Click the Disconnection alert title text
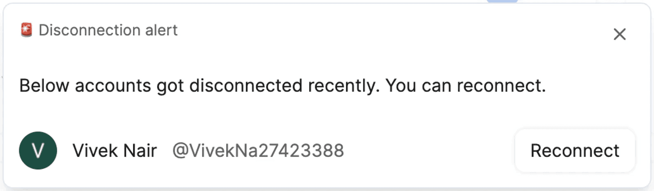Image resolution: width=654 pixels, height=191 pixels. [x=108, y=30]
